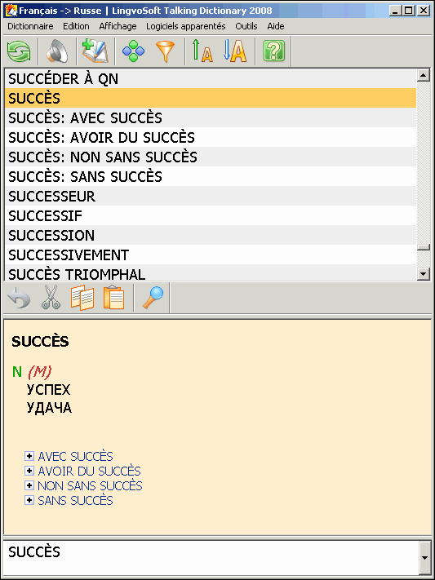Increase font size with green arrow A icon
Screen dimensions: 435x580
(x=202, y=51)
